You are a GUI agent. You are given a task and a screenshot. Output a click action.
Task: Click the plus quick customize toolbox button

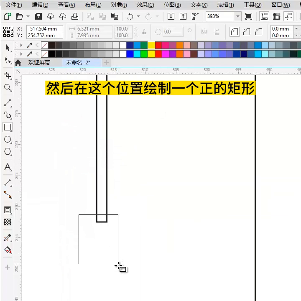(x=8, y=267)
